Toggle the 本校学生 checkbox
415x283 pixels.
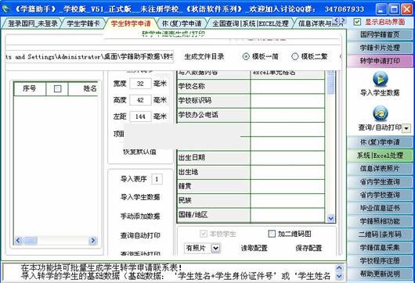pyautogui.click(x=204, y=234)
